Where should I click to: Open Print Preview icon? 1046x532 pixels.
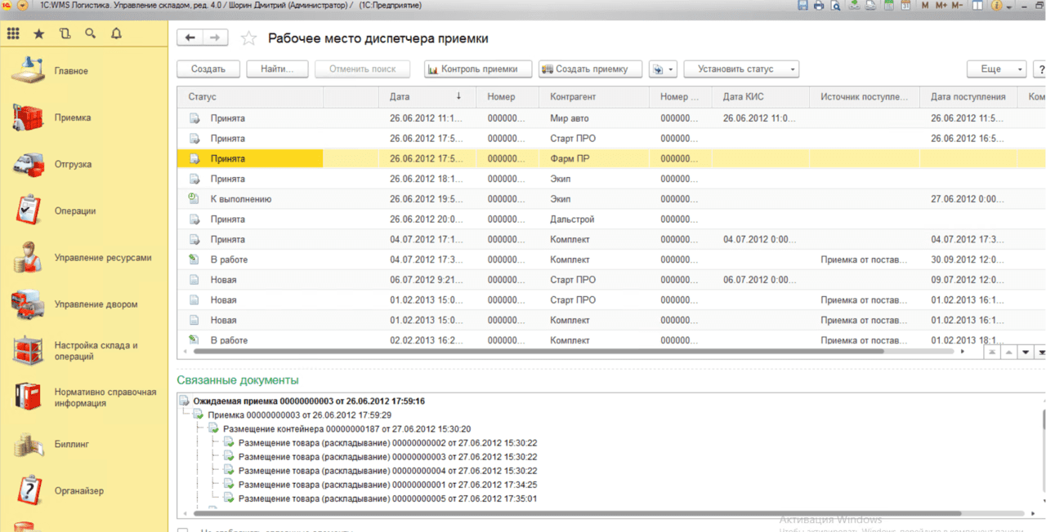[835, 5]
